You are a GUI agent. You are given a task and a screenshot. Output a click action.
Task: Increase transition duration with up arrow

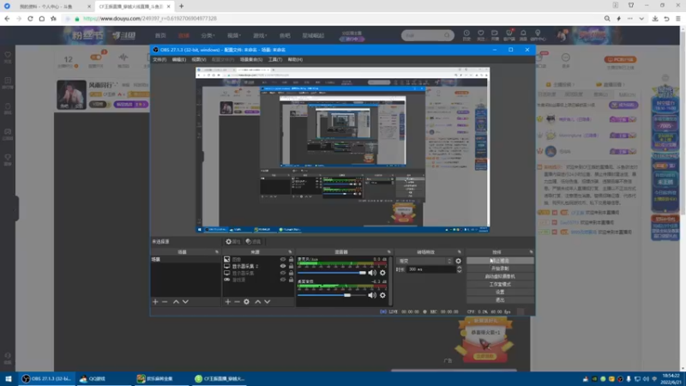coord(459,268)
